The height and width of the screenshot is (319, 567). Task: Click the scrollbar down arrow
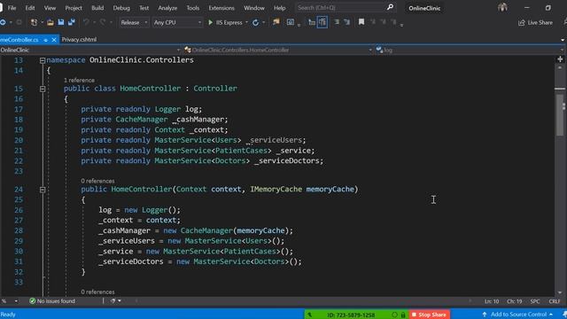[x=560, y=292]
